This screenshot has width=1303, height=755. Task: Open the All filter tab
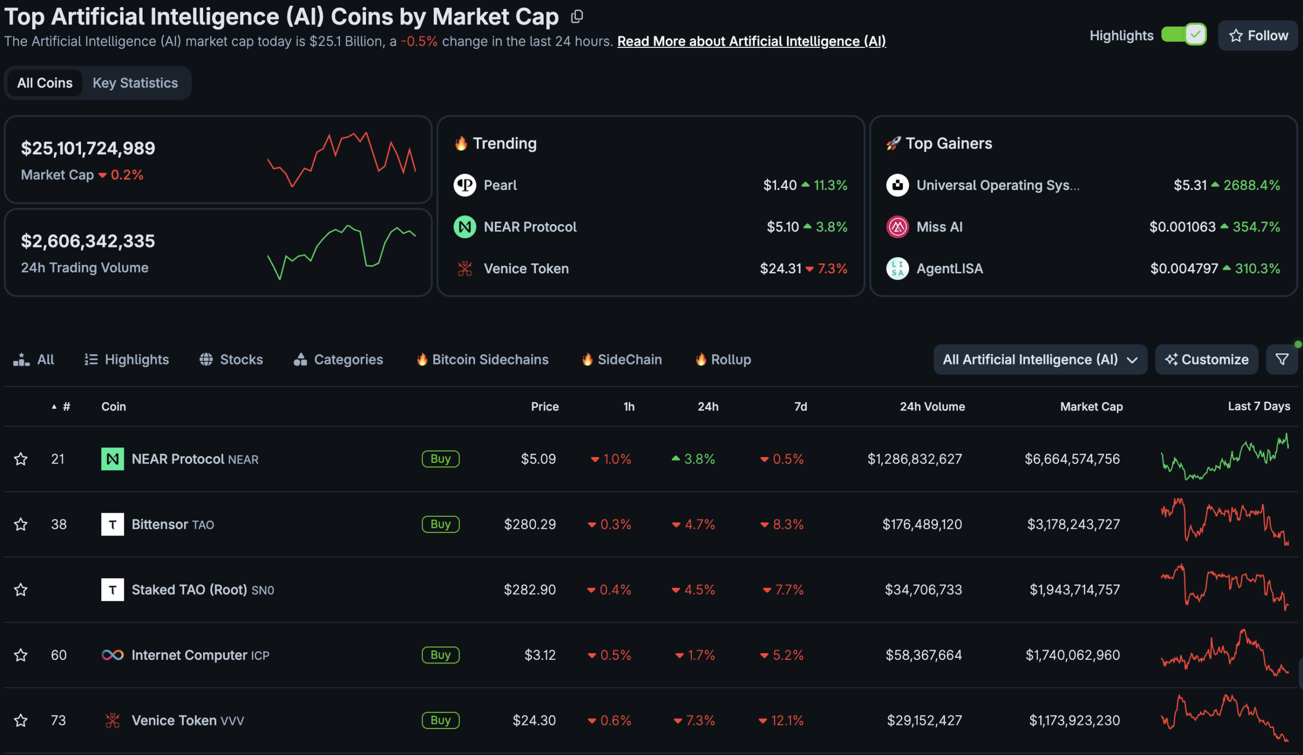click(34, 359)
